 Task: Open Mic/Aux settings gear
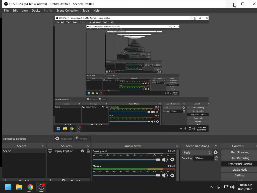172,175
